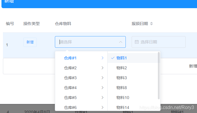Open the 选择日期 date picker field
Screen dimensions: 197x113
click(158, 42)
